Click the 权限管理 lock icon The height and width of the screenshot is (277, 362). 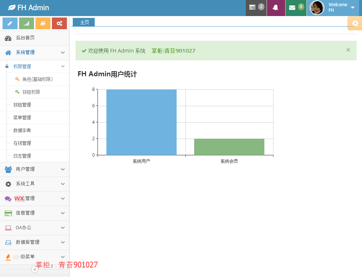[x=7, y=66]
